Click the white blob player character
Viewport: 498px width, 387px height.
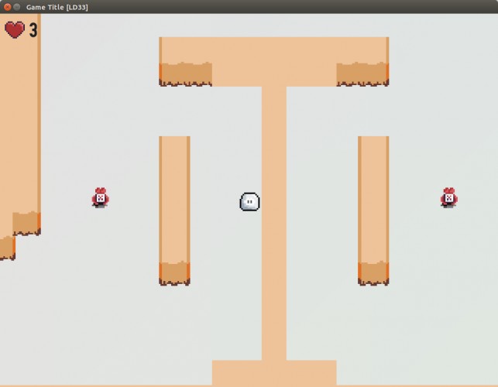click(x=249, y=202)
